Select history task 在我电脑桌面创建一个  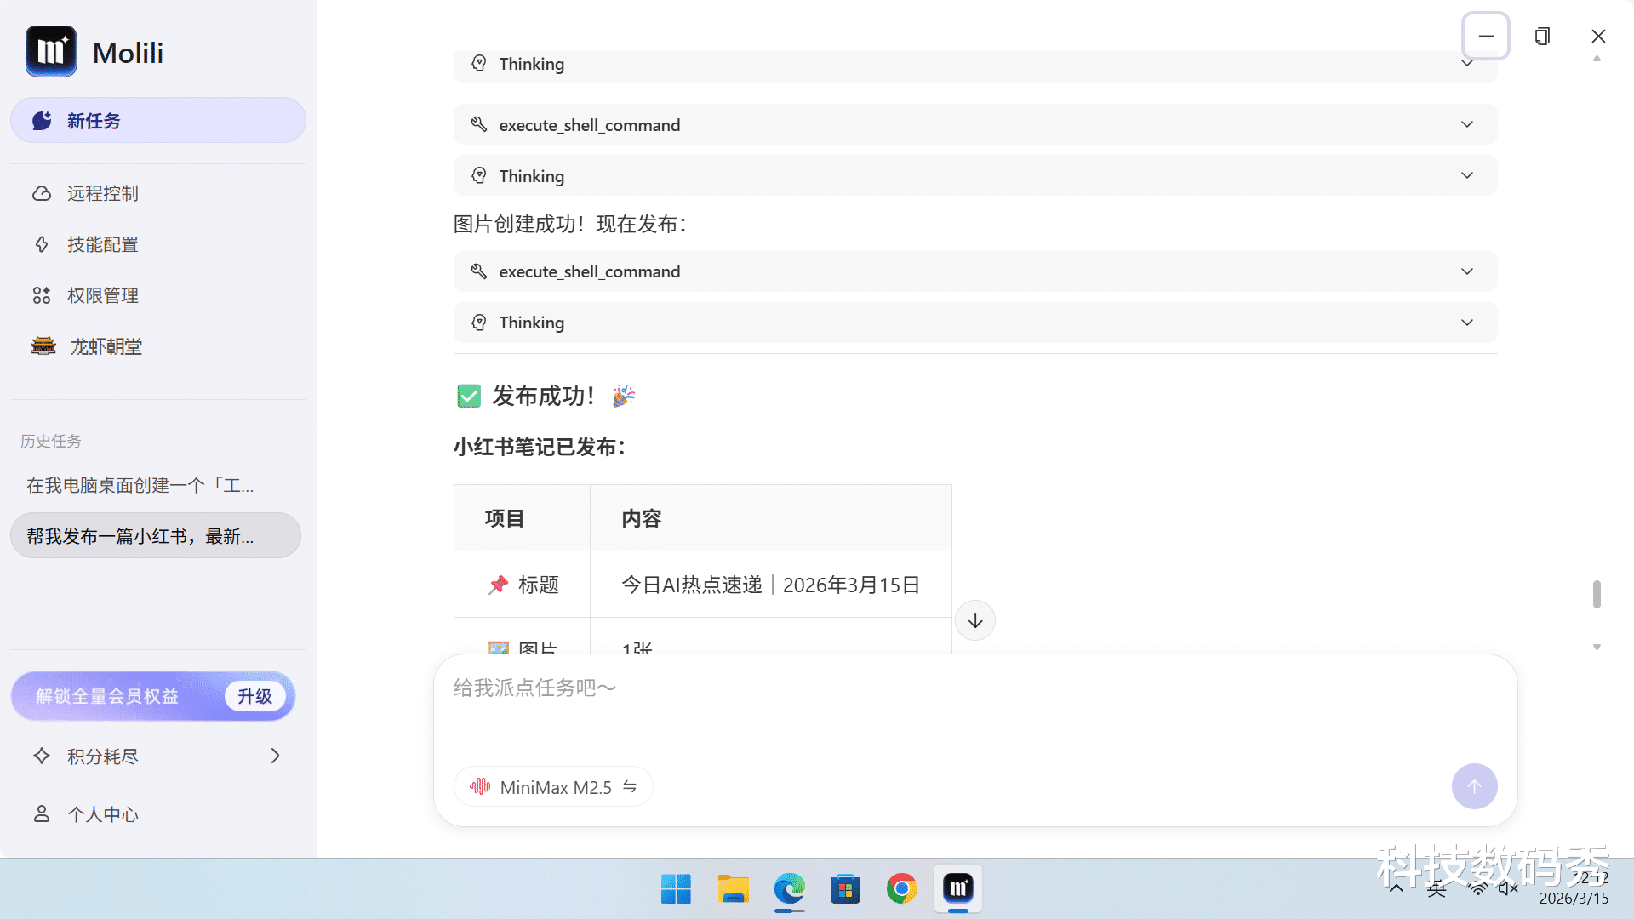(140, 485)
